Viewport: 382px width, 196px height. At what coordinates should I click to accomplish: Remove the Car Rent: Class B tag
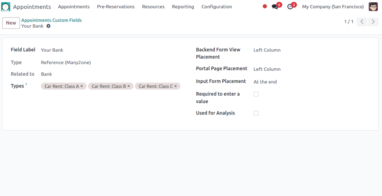point(128,86)
